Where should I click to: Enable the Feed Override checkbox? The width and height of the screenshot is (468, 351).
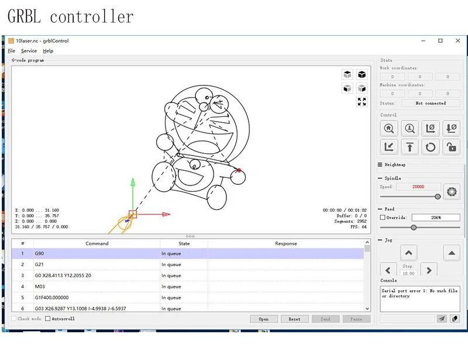[383, 218]
